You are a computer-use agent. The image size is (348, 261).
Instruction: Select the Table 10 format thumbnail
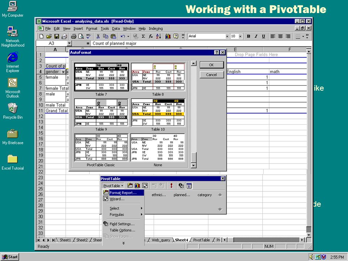158,112
